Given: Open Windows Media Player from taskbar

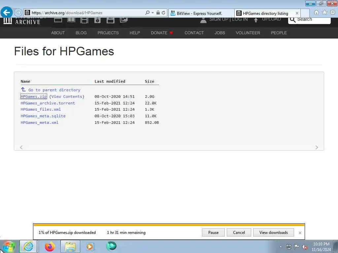Looking at the screenshot, I should [90, 246].
